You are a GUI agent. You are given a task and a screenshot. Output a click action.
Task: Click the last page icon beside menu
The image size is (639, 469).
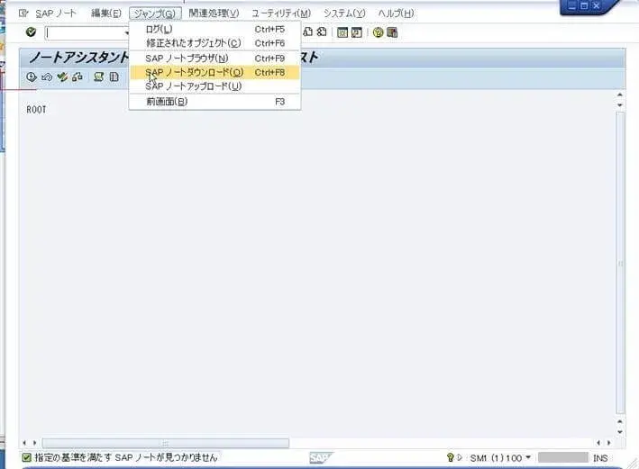coord(322,32)
